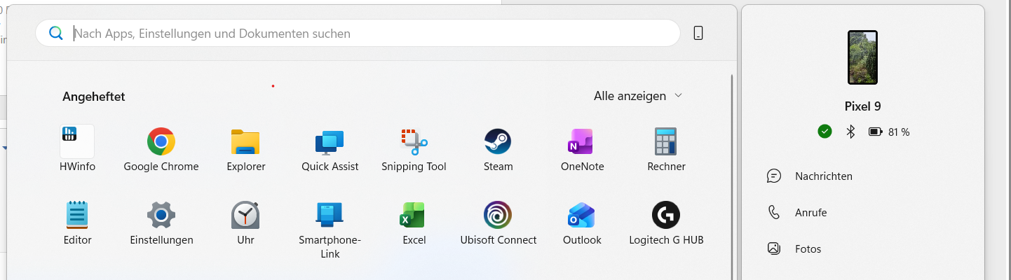1011x280 pixels.
Task: Open OneNote
Action: (582, 149)
